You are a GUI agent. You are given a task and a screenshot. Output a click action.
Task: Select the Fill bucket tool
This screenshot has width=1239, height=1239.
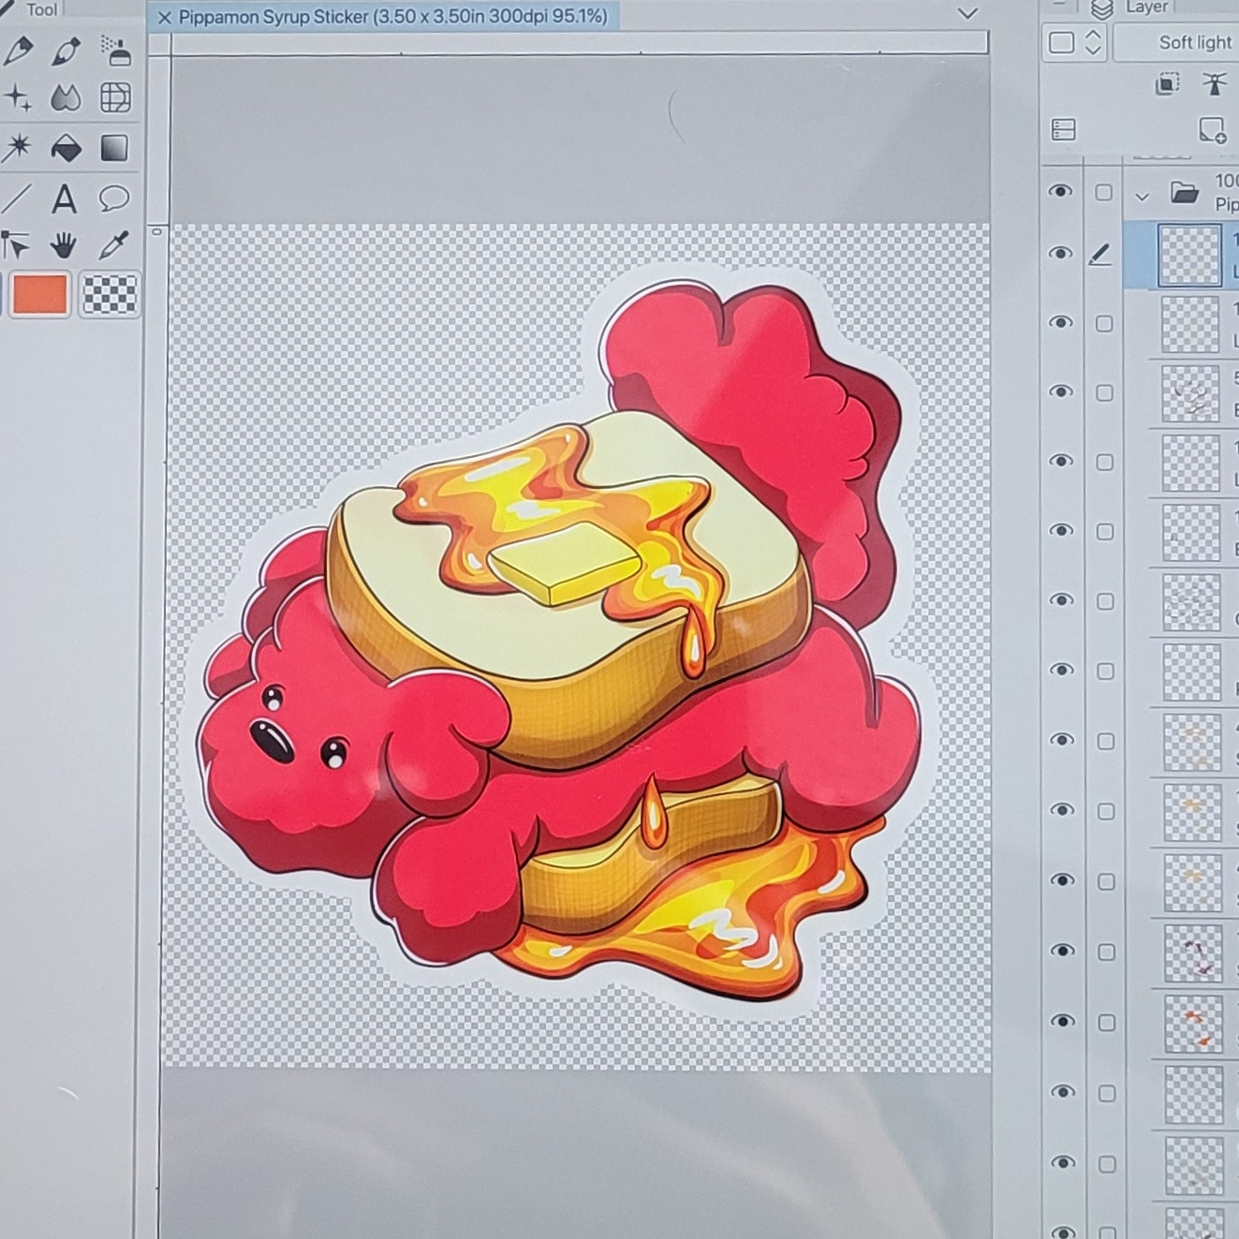coord(66,148)
